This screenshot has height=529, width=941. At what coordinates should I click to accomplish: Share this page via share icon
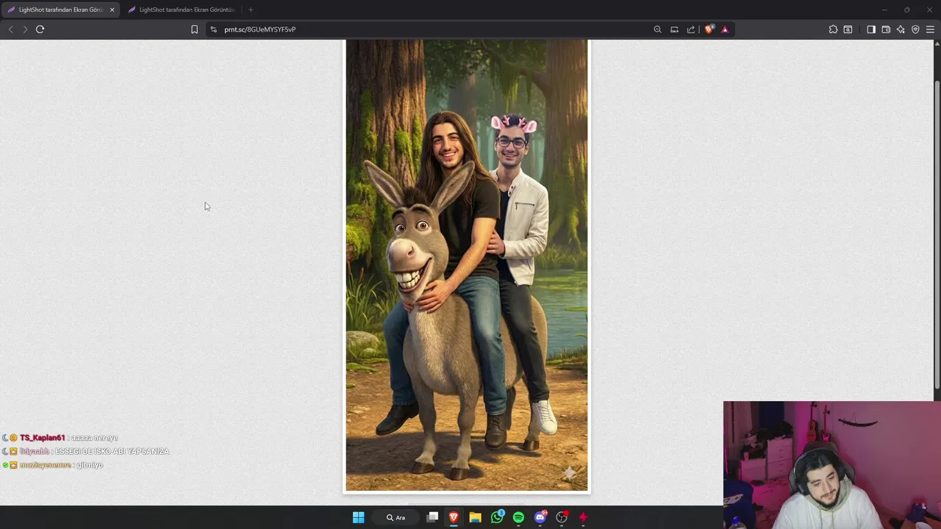(691, 29)
